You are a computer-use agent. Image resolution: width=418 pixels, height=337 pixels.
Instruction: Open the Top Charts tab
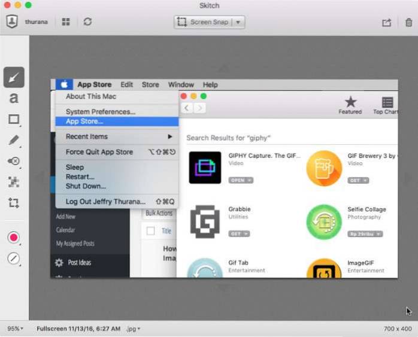[386, 105]
